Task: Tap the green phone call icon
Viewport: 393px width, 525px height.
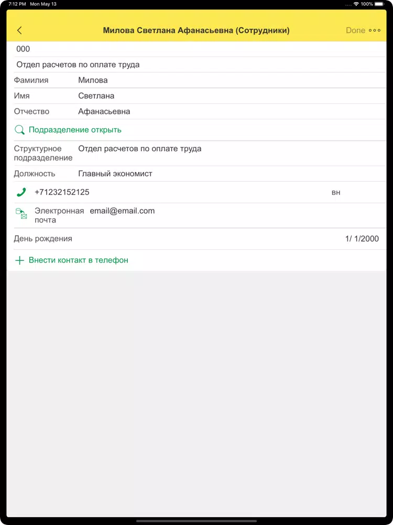Action: (x=21, y=192)
